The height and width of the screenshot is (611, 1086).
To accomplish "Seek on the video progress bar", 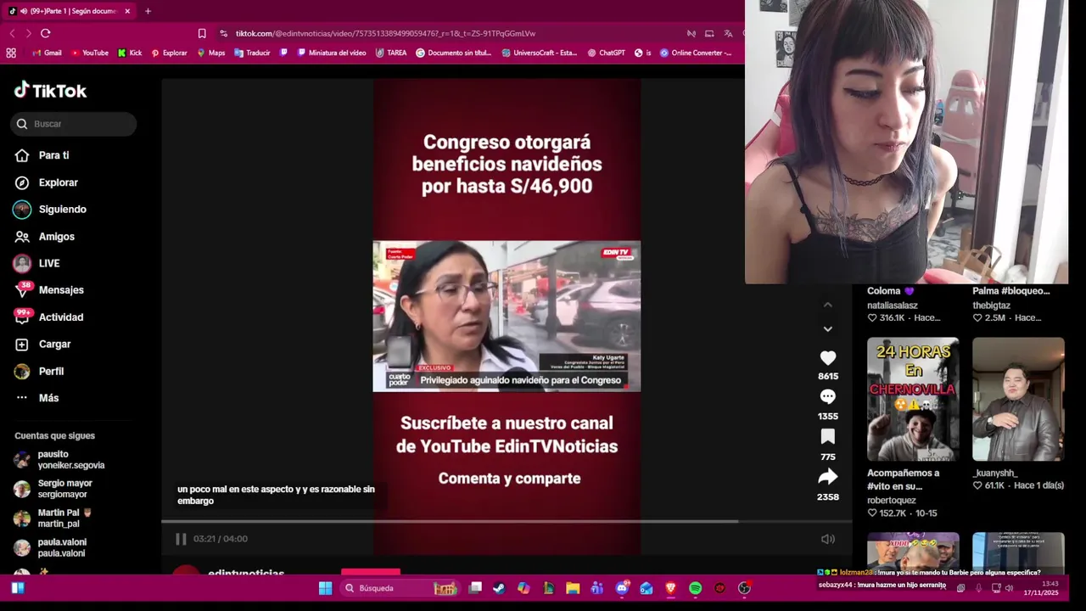I will 507,521.
